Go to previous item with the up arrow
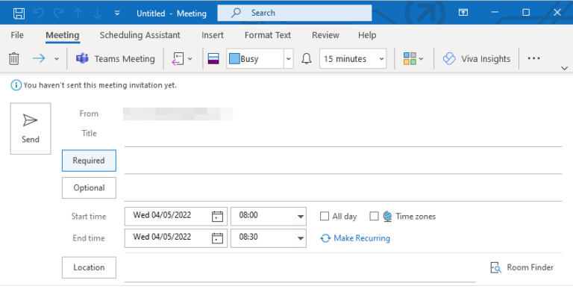Image resolution: width=573 pixels, height=292 pixels. coord(78,13)
